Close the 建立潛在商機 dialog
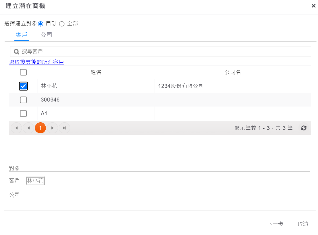The height and width of the screenshot is (235, 318). (x=313, y=6)
